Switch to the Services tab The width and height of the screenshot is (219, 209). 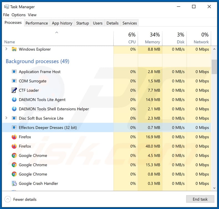[x=130, y=23]
